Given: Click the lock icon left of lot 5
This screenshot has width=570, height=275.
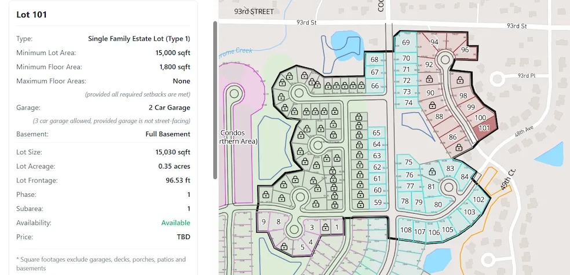Looking at the screenshot, I should click(284, 246).
